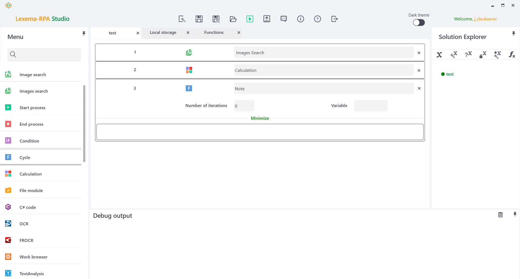This screenshot has width=520, height=279.
Task: Click the Variable input field
Action: pos(371,106)
